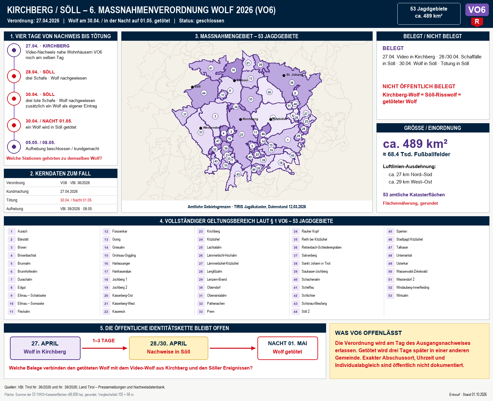The image size is (493, 401).
Task: Click the '27. APRIL Wolf in Kirchberg' box
Action: tap(45, 348)
